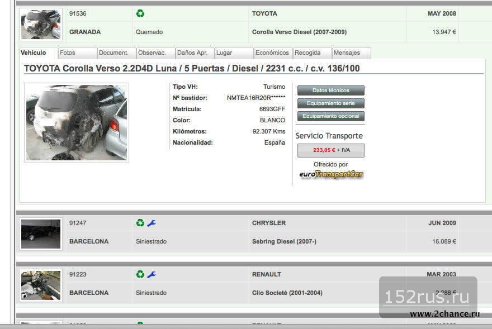The image size is (492, 329).
Task: Click BARCELONA in the Chrysler row
Action: 89,241
